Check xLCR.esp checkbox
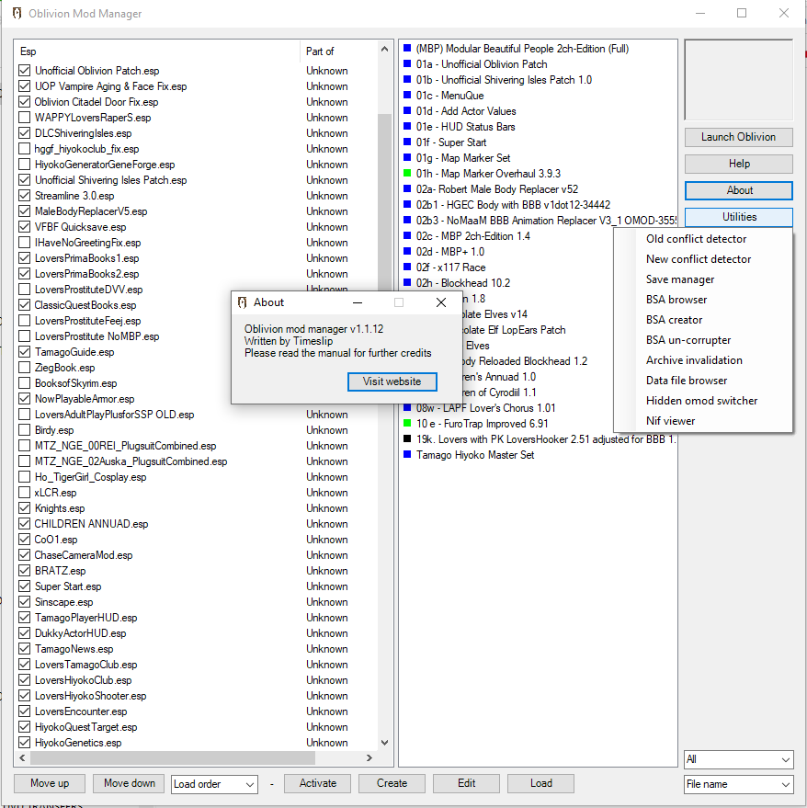Viewport: 807px width, 808px height. 24,492
